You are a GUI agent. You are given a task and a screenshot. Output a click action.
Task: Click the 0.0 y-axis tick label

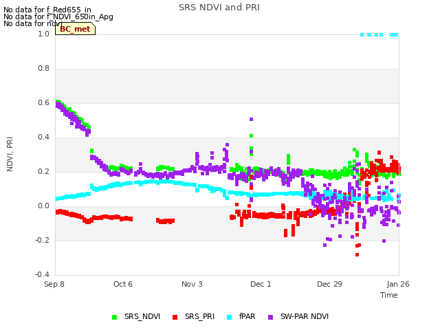pyautogui.click(x=43, y=206)
